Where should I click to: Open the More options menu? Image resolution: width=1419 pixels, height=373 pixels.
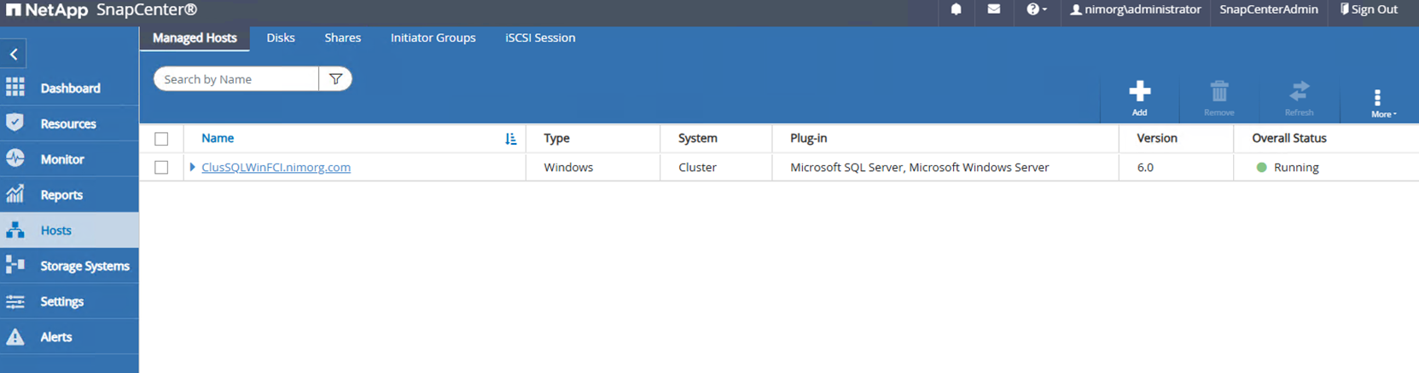coord(1382,102)
